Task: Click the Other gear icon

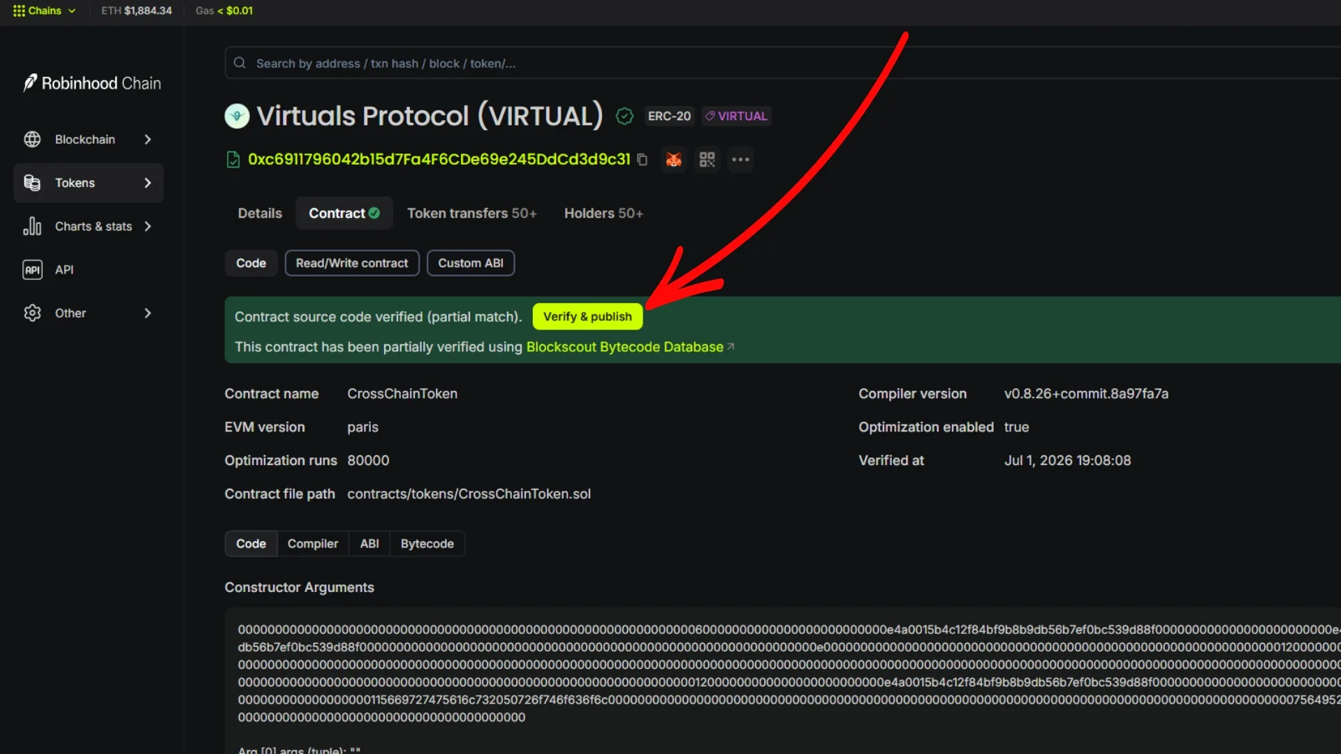Action: [x=32, y=313]
